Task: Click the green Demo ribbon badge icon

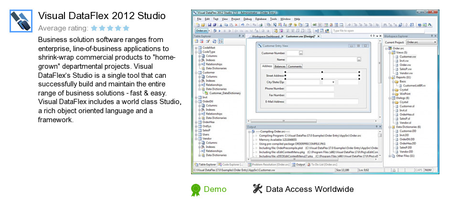Action: tap(196, 190)
